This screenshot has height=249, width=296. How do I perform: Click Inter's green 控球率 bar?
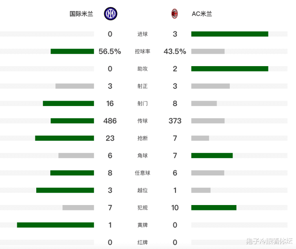point(72,51)
